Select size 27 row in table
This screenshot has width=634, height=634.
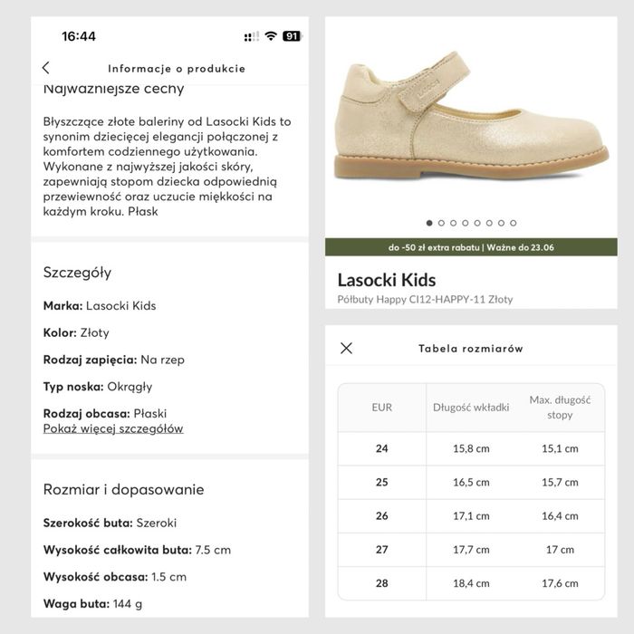pos(471,550)
